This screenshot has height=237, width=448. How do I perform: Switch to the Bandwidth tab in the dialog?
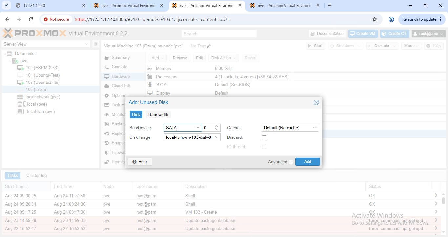pos(158,114)
